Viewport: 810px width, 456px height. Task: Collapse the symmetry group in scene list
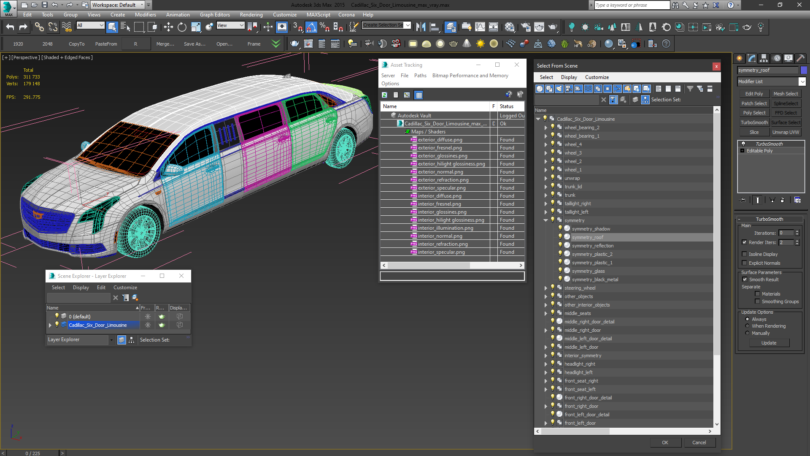point(545,220)
